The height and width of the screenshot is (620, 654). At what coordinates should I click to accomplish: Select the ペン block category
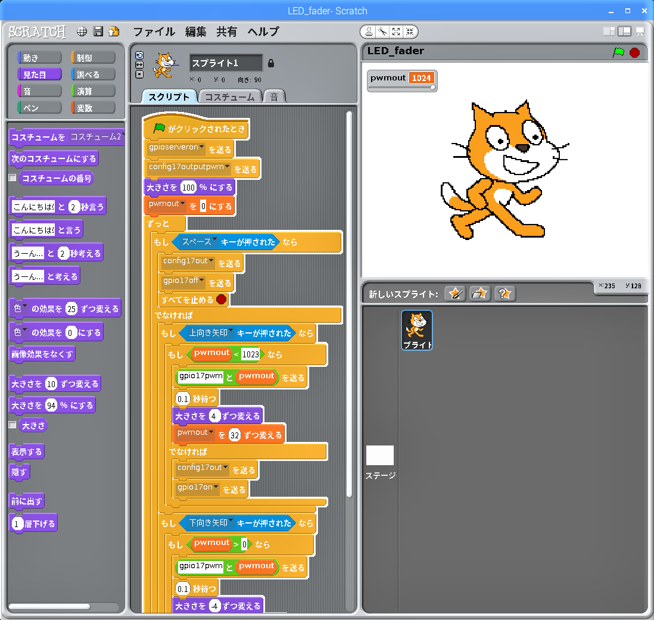[40, 108]
